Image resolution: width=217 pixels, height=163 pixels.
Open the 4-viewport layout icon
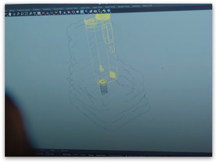pos(39,13)
